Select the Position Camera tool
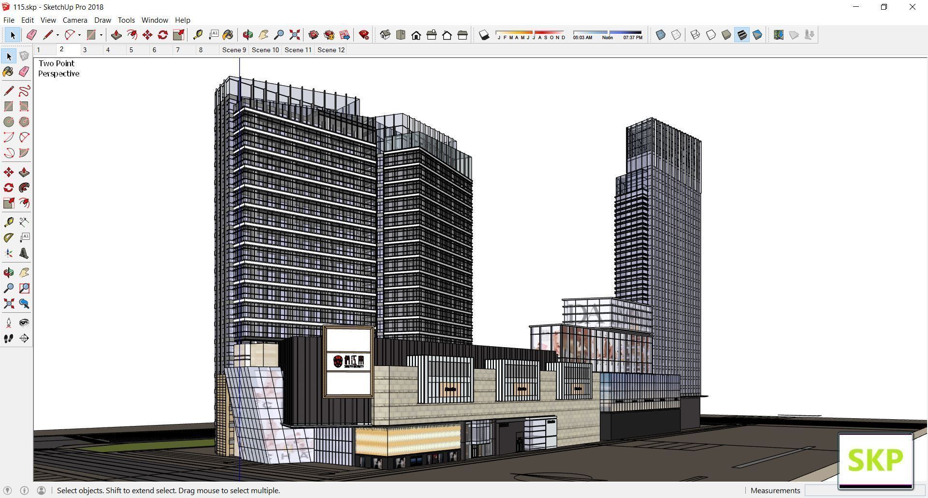928x498 pixels. 9,323
